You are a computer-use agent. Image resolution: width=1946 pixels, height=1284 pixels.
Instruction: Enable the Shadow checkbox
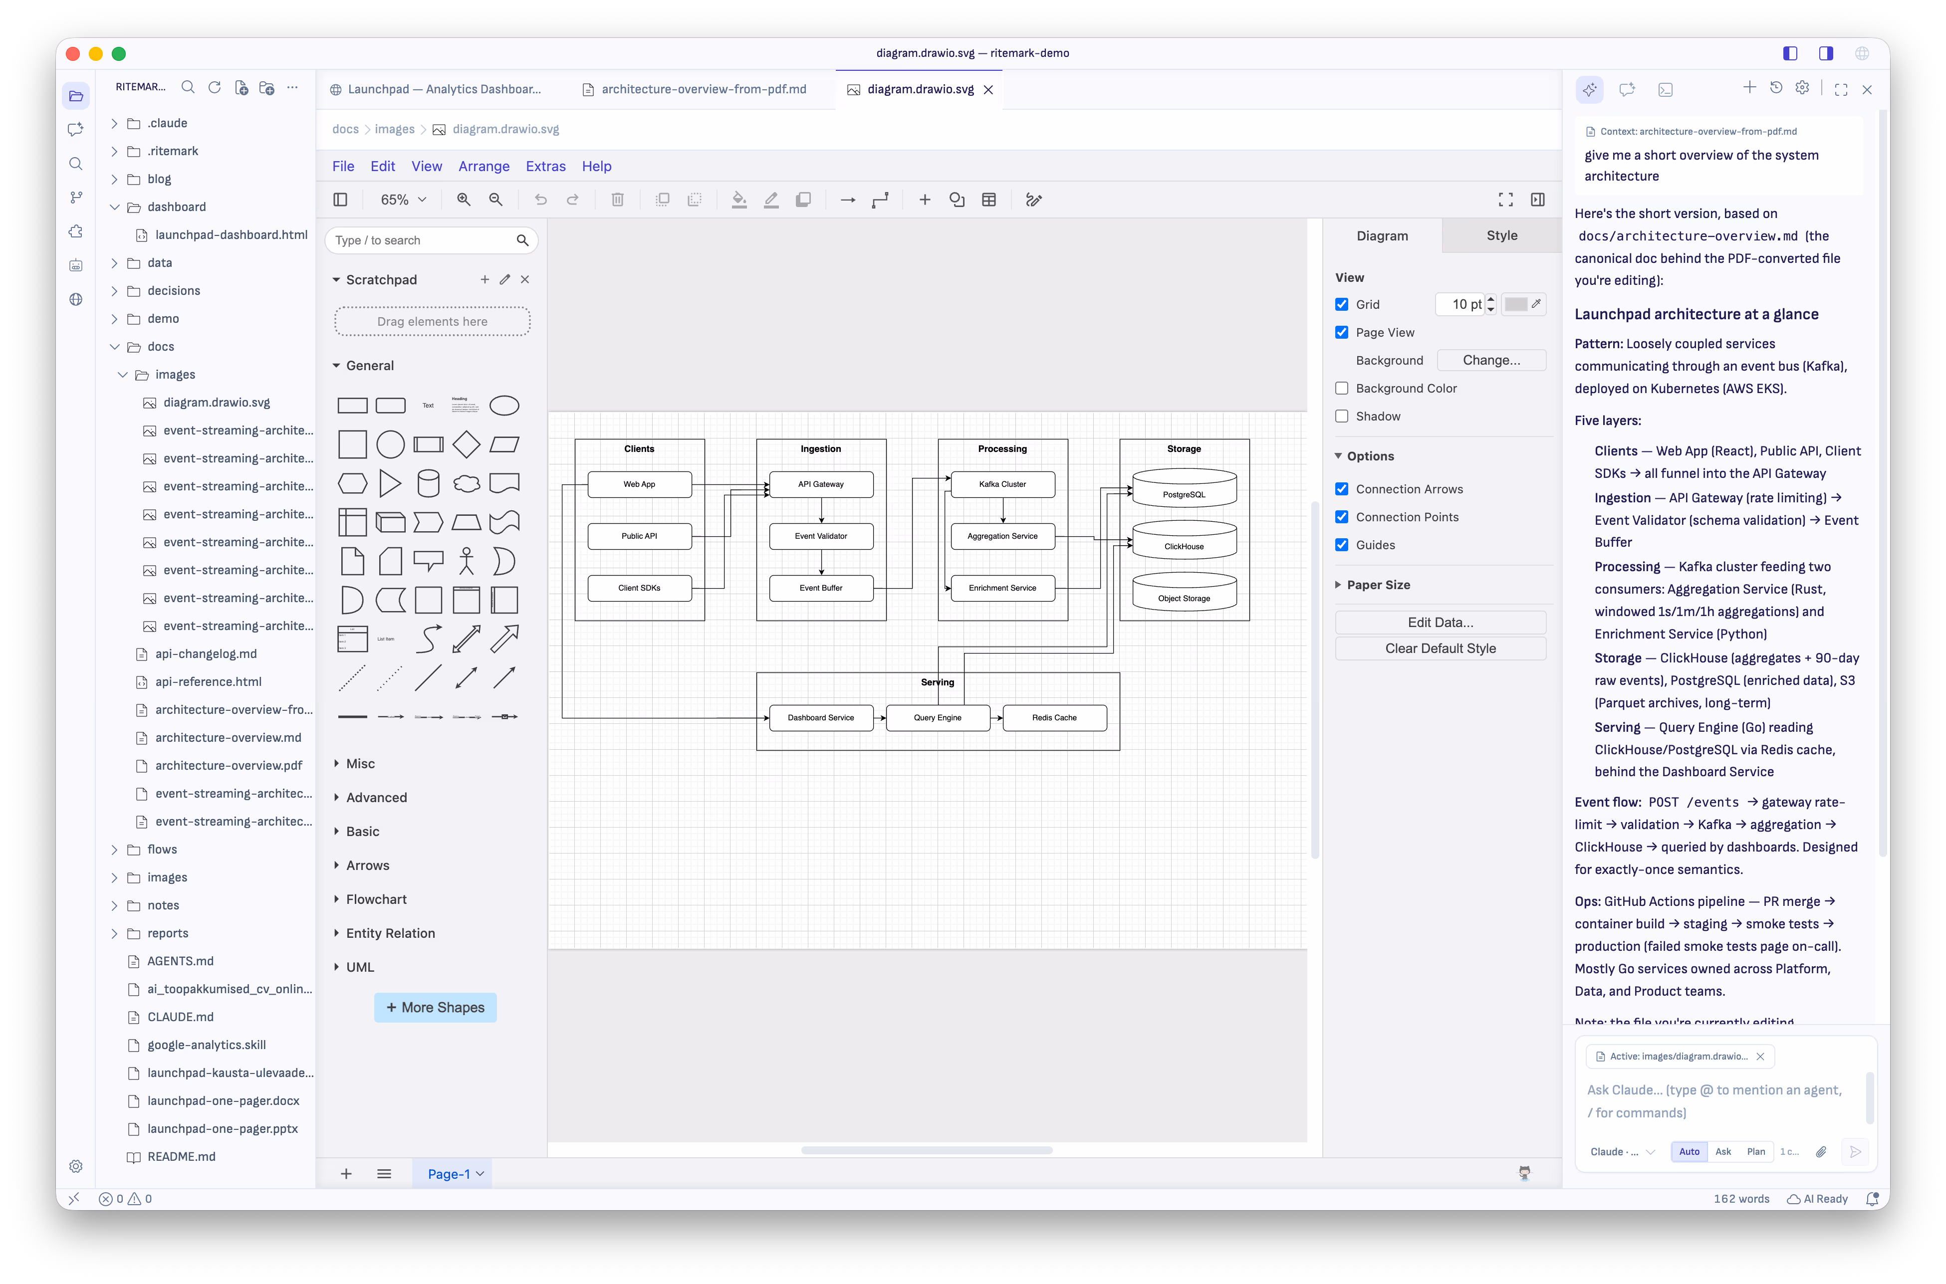coord(1342,416)
